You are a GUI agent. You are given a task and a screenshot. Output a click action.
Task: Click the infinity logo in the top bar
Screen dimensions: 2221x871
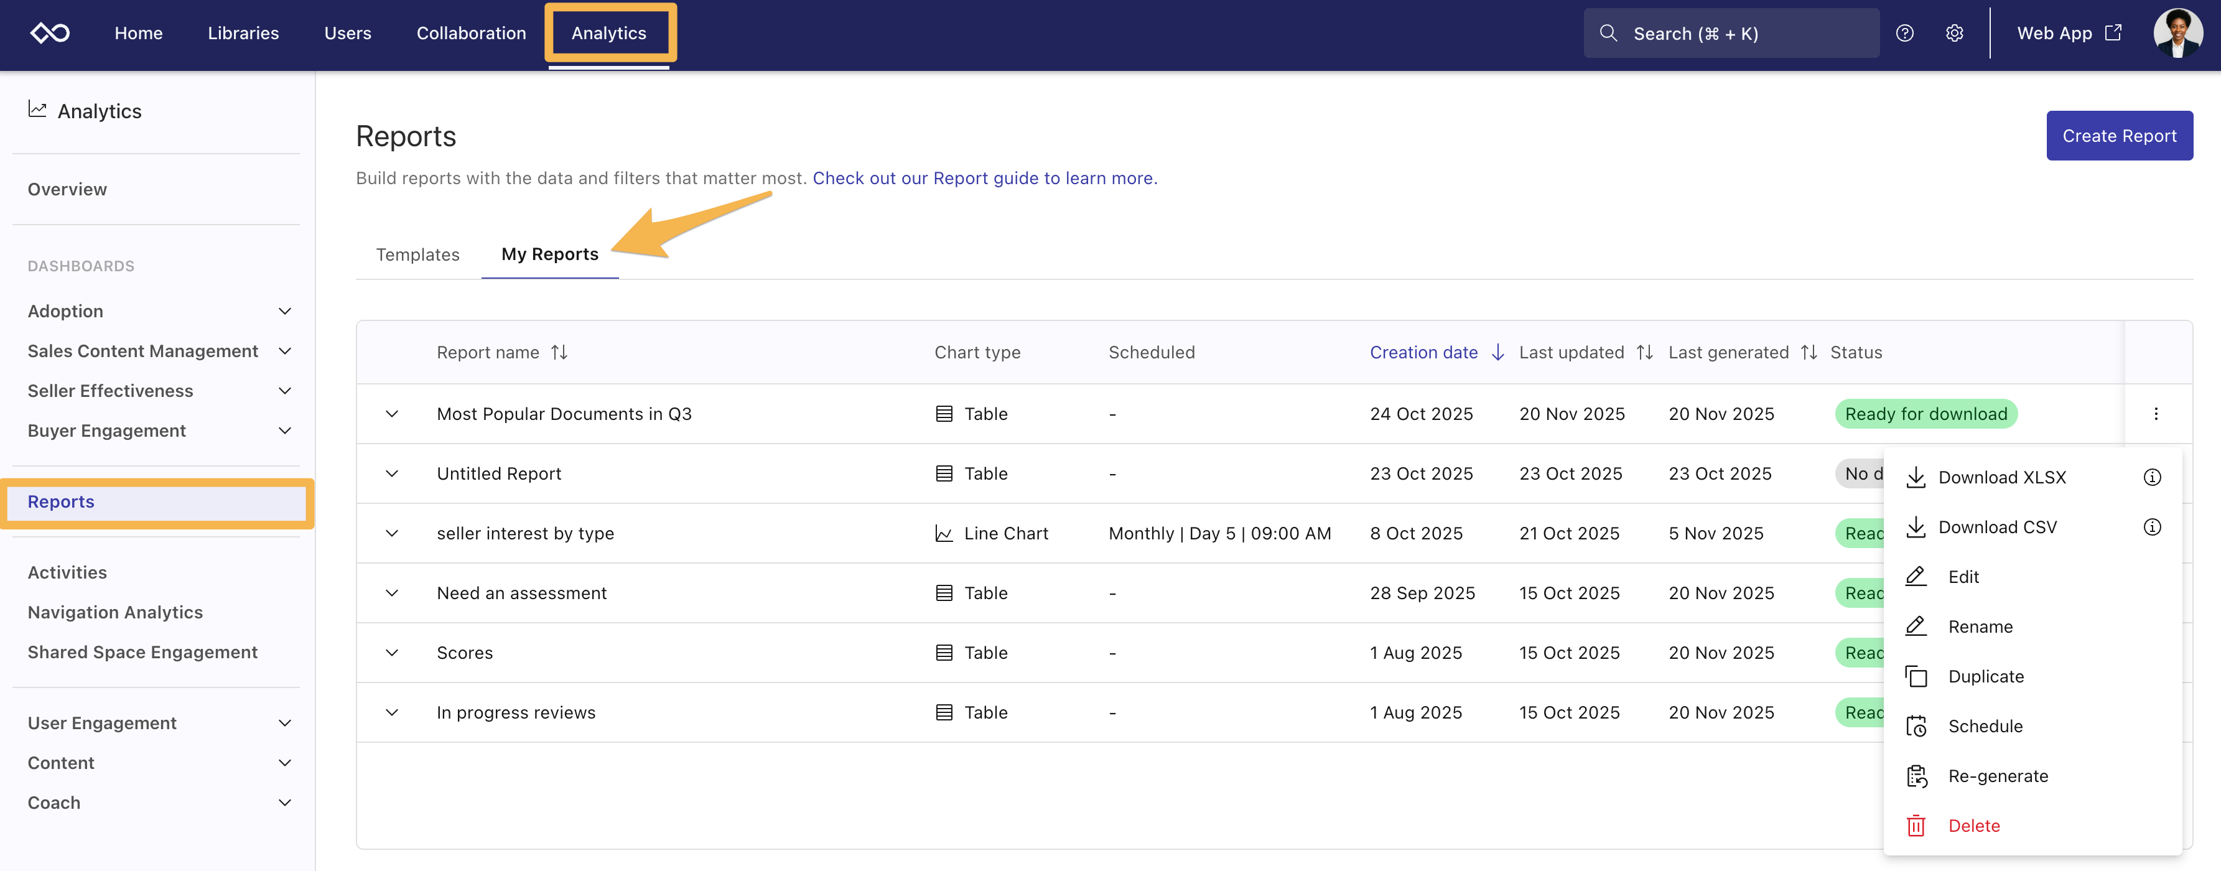50,34
